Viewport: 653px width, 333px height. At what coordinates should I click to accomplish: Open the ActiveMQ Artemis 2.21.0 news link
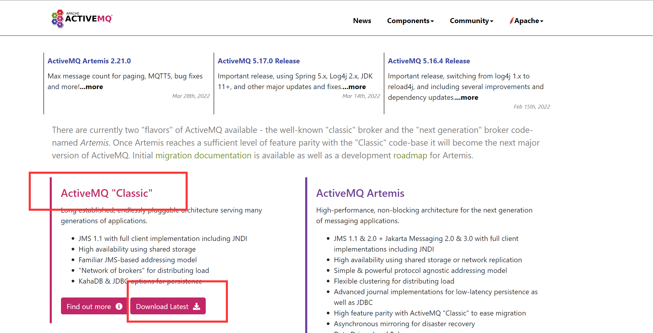pos(89,61)
